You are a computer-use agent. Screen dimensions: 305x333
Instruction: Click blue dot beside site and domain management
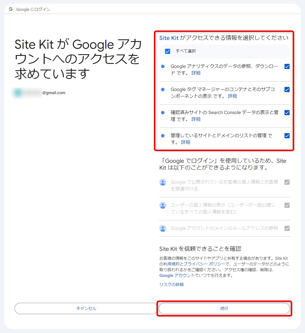(x=163, y=136)
